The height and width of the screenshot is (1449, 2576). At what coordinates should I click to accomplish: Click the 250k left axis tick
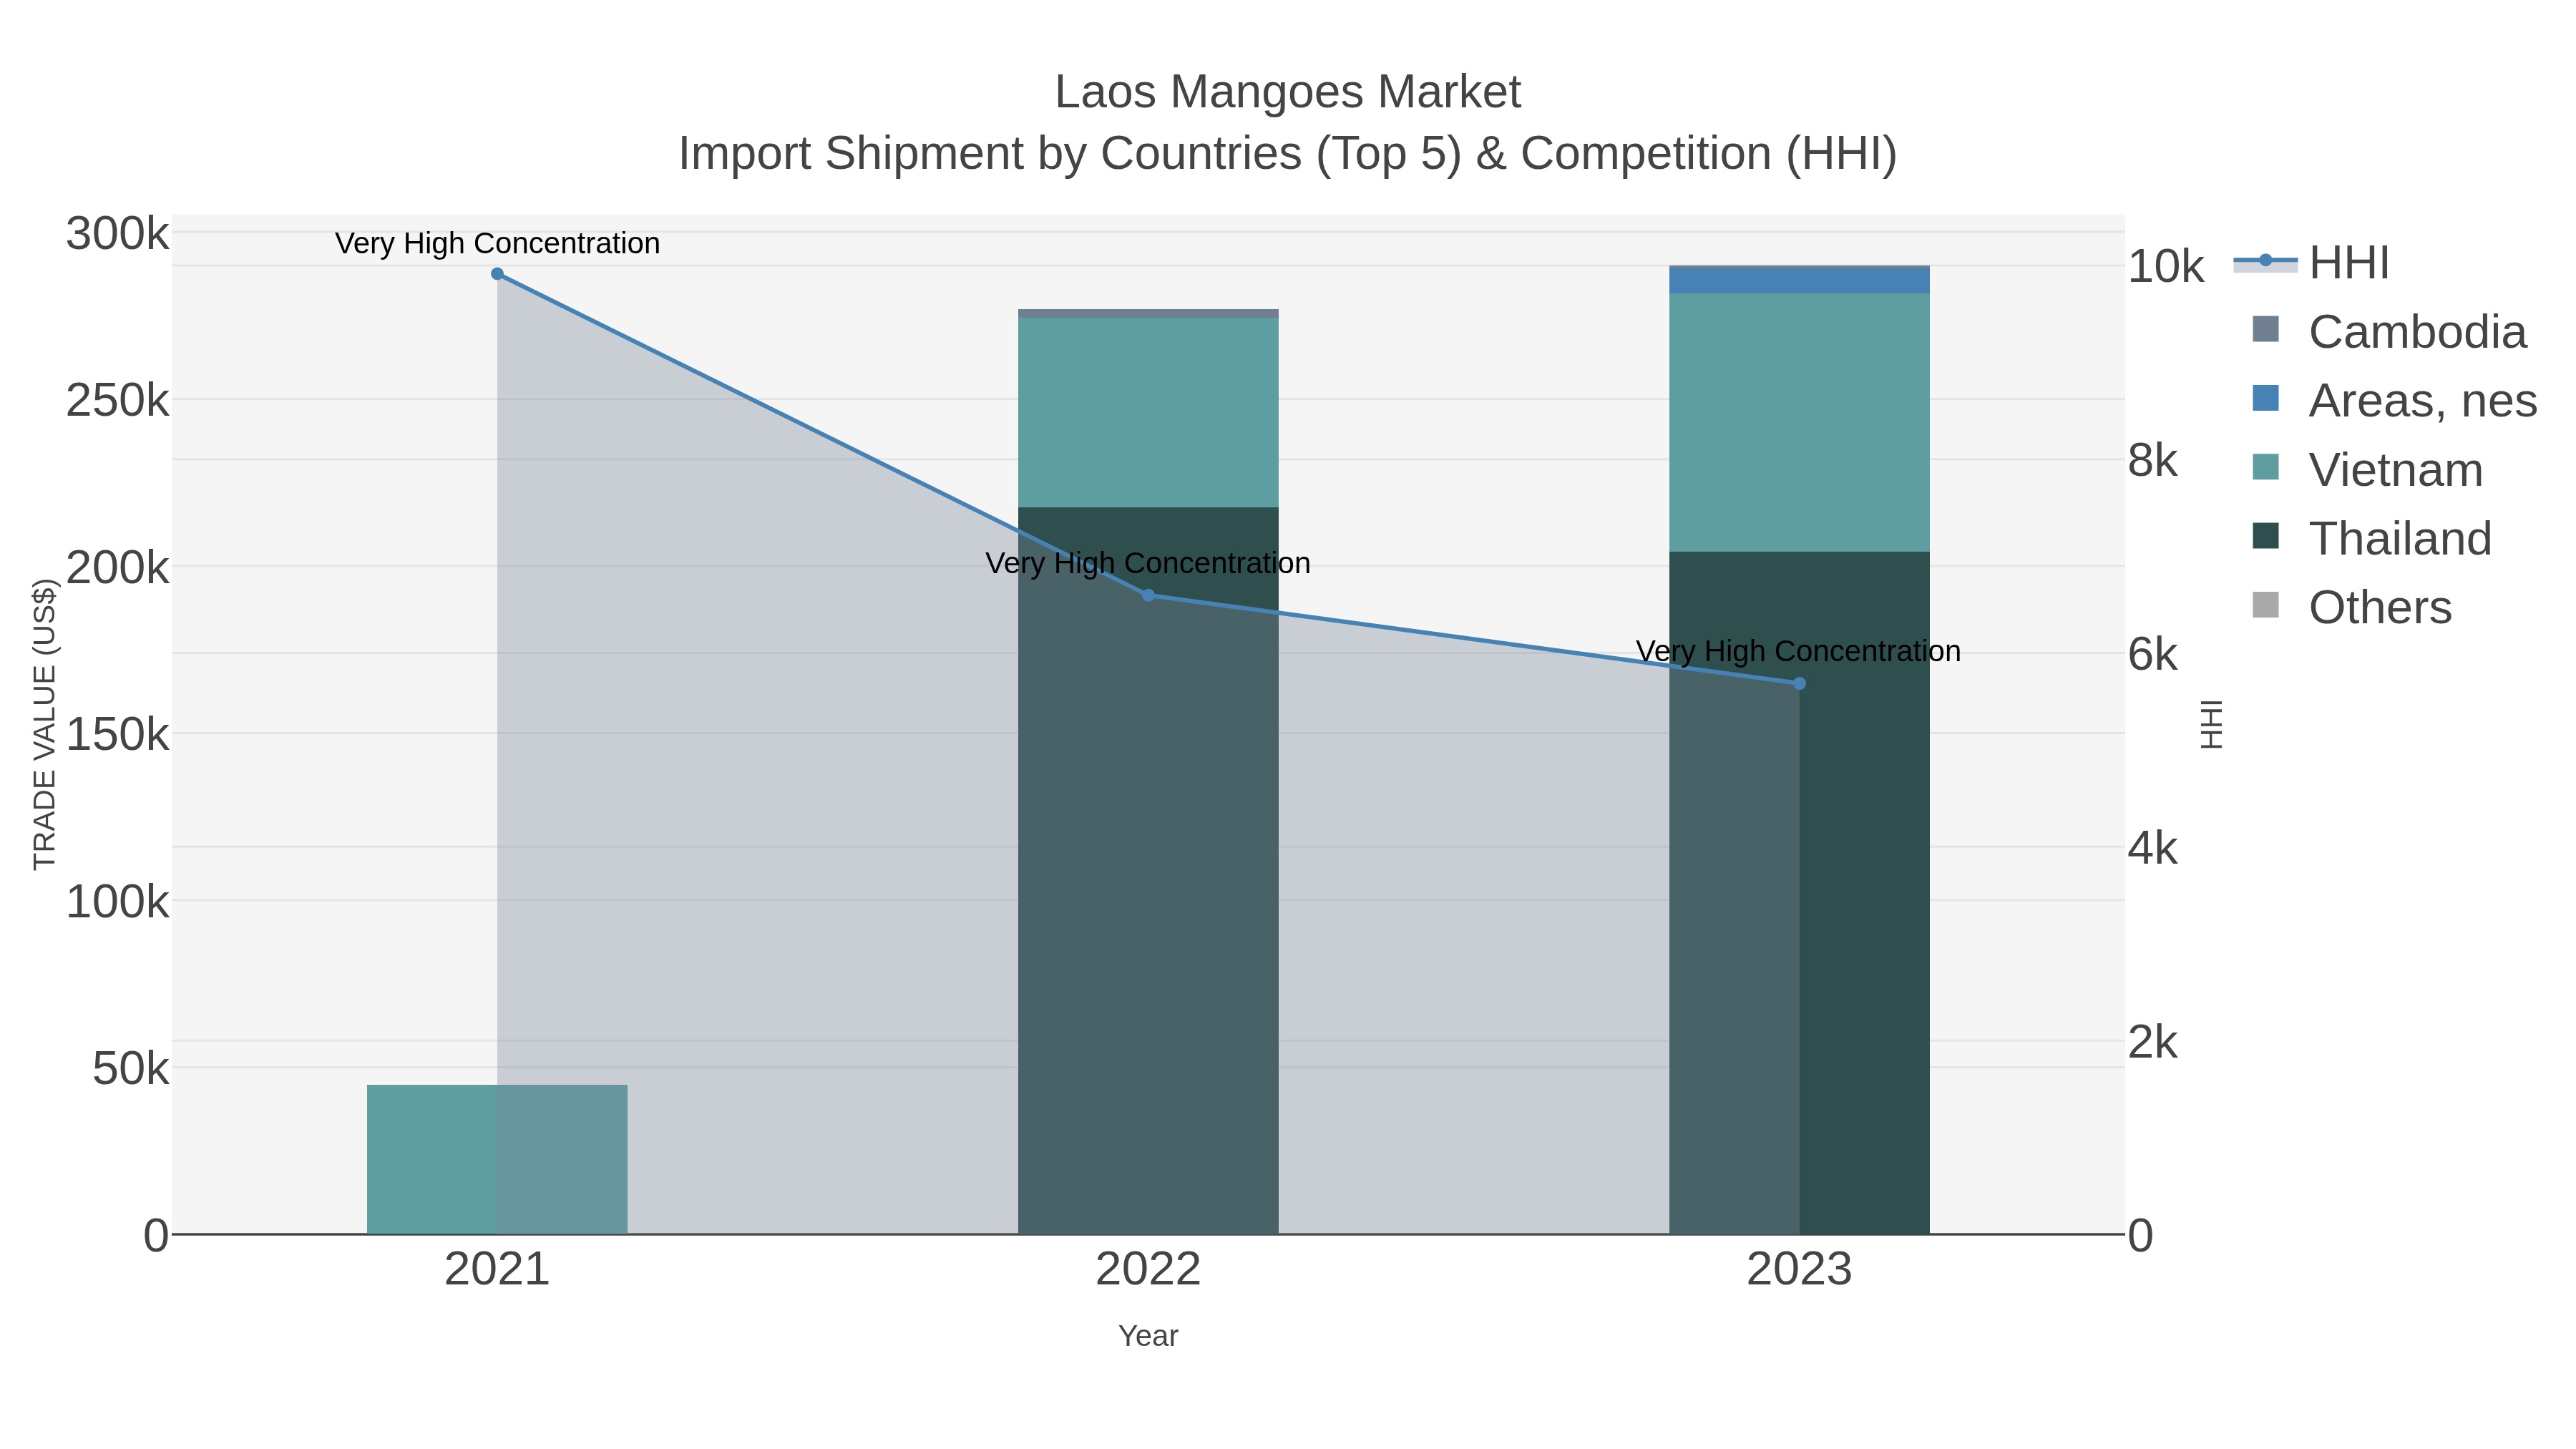tap(118, 401)
